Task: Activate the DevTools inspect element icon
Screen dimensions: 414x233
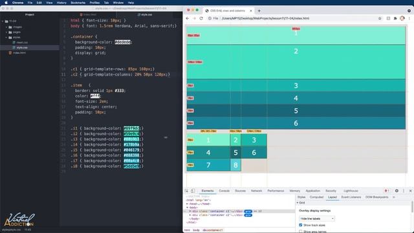Action: 186,191
